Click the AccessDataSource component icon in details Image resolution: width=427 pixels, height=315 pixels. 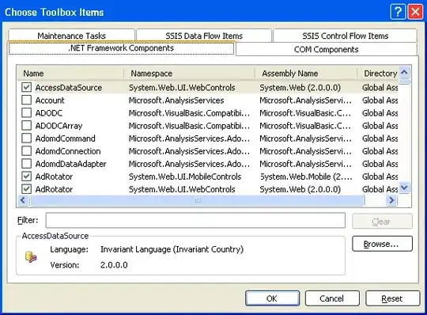[31, 256]
